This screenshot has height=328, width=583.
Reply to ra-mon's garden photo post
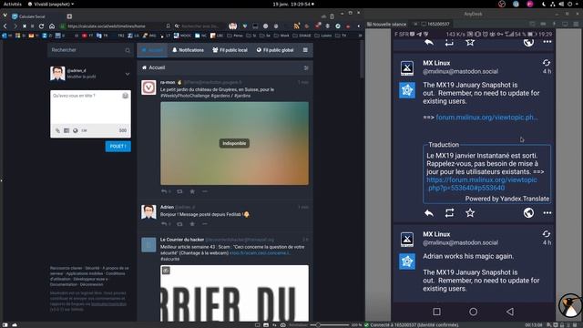pos(164,191)
